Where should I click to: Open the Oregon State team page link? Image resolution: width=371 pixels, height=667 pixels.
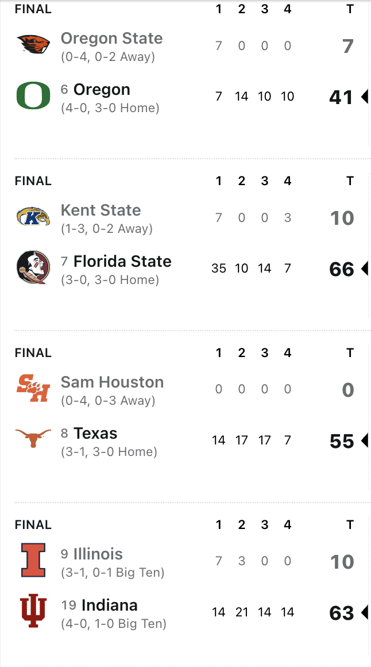[111, 39]
